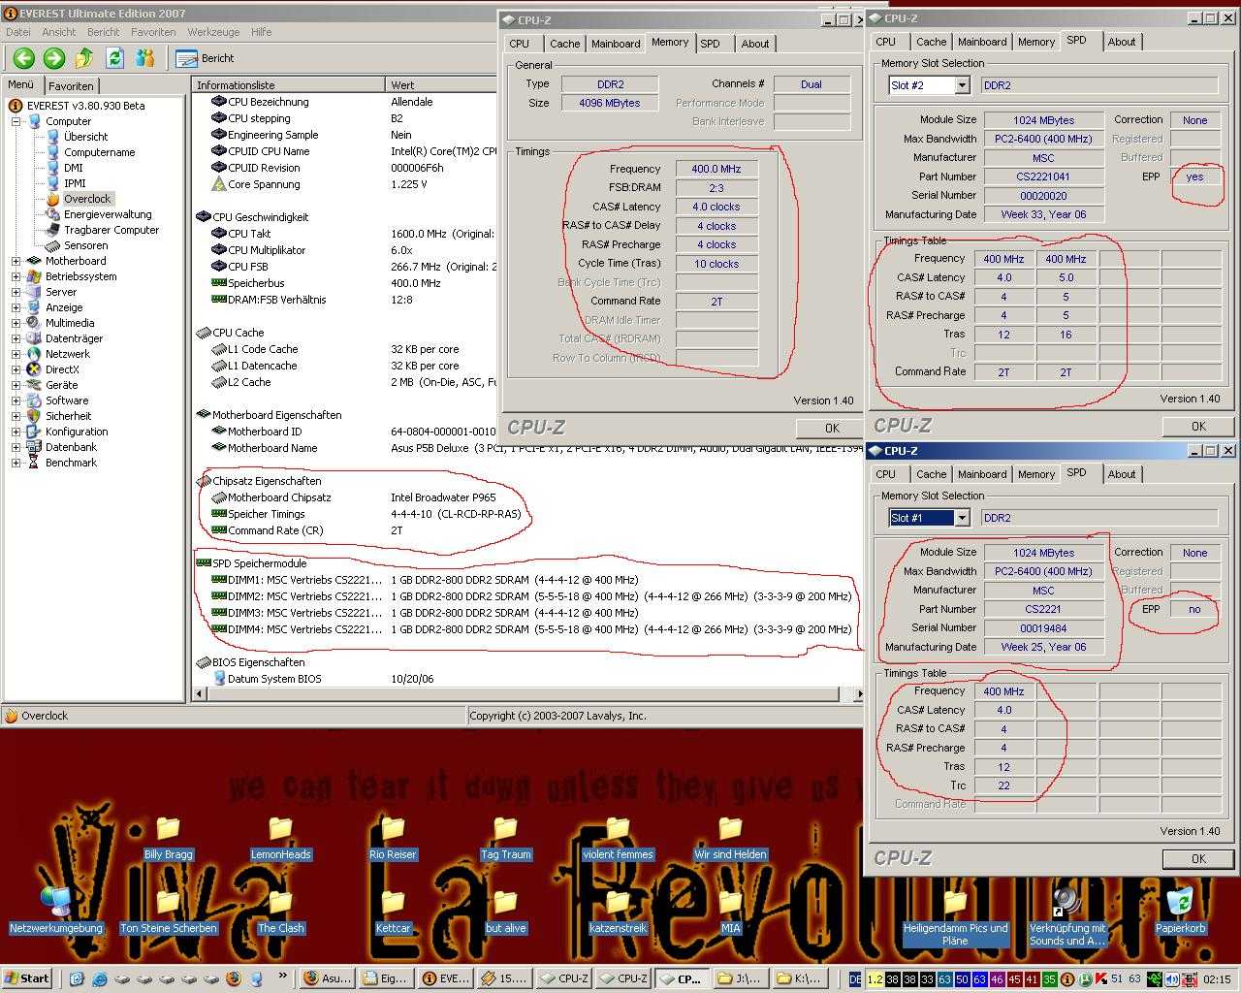Open the violent femmes desktop folder
This screenshot has width=1241, height=993.
[x=618, y=839]
